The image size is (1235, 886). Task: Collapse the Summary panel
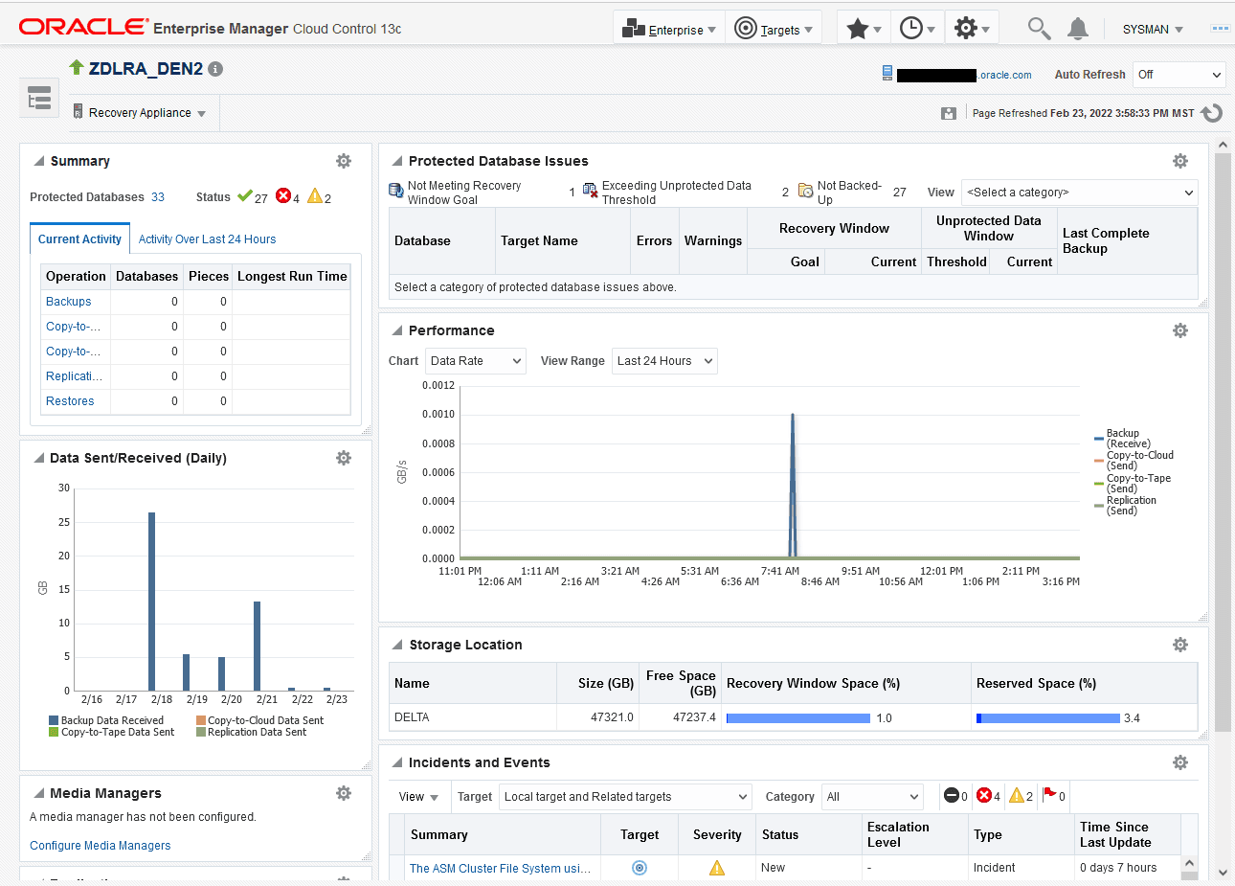(39, 161)
